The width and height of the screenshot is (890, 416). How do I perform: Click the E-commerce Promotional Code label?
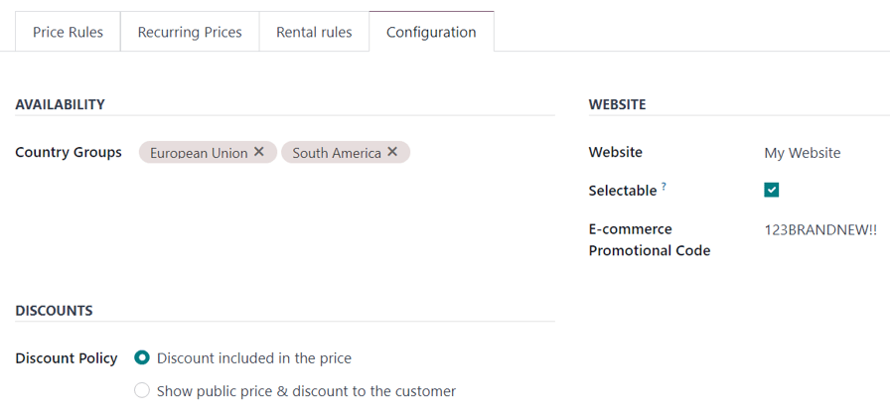[649, 239]
